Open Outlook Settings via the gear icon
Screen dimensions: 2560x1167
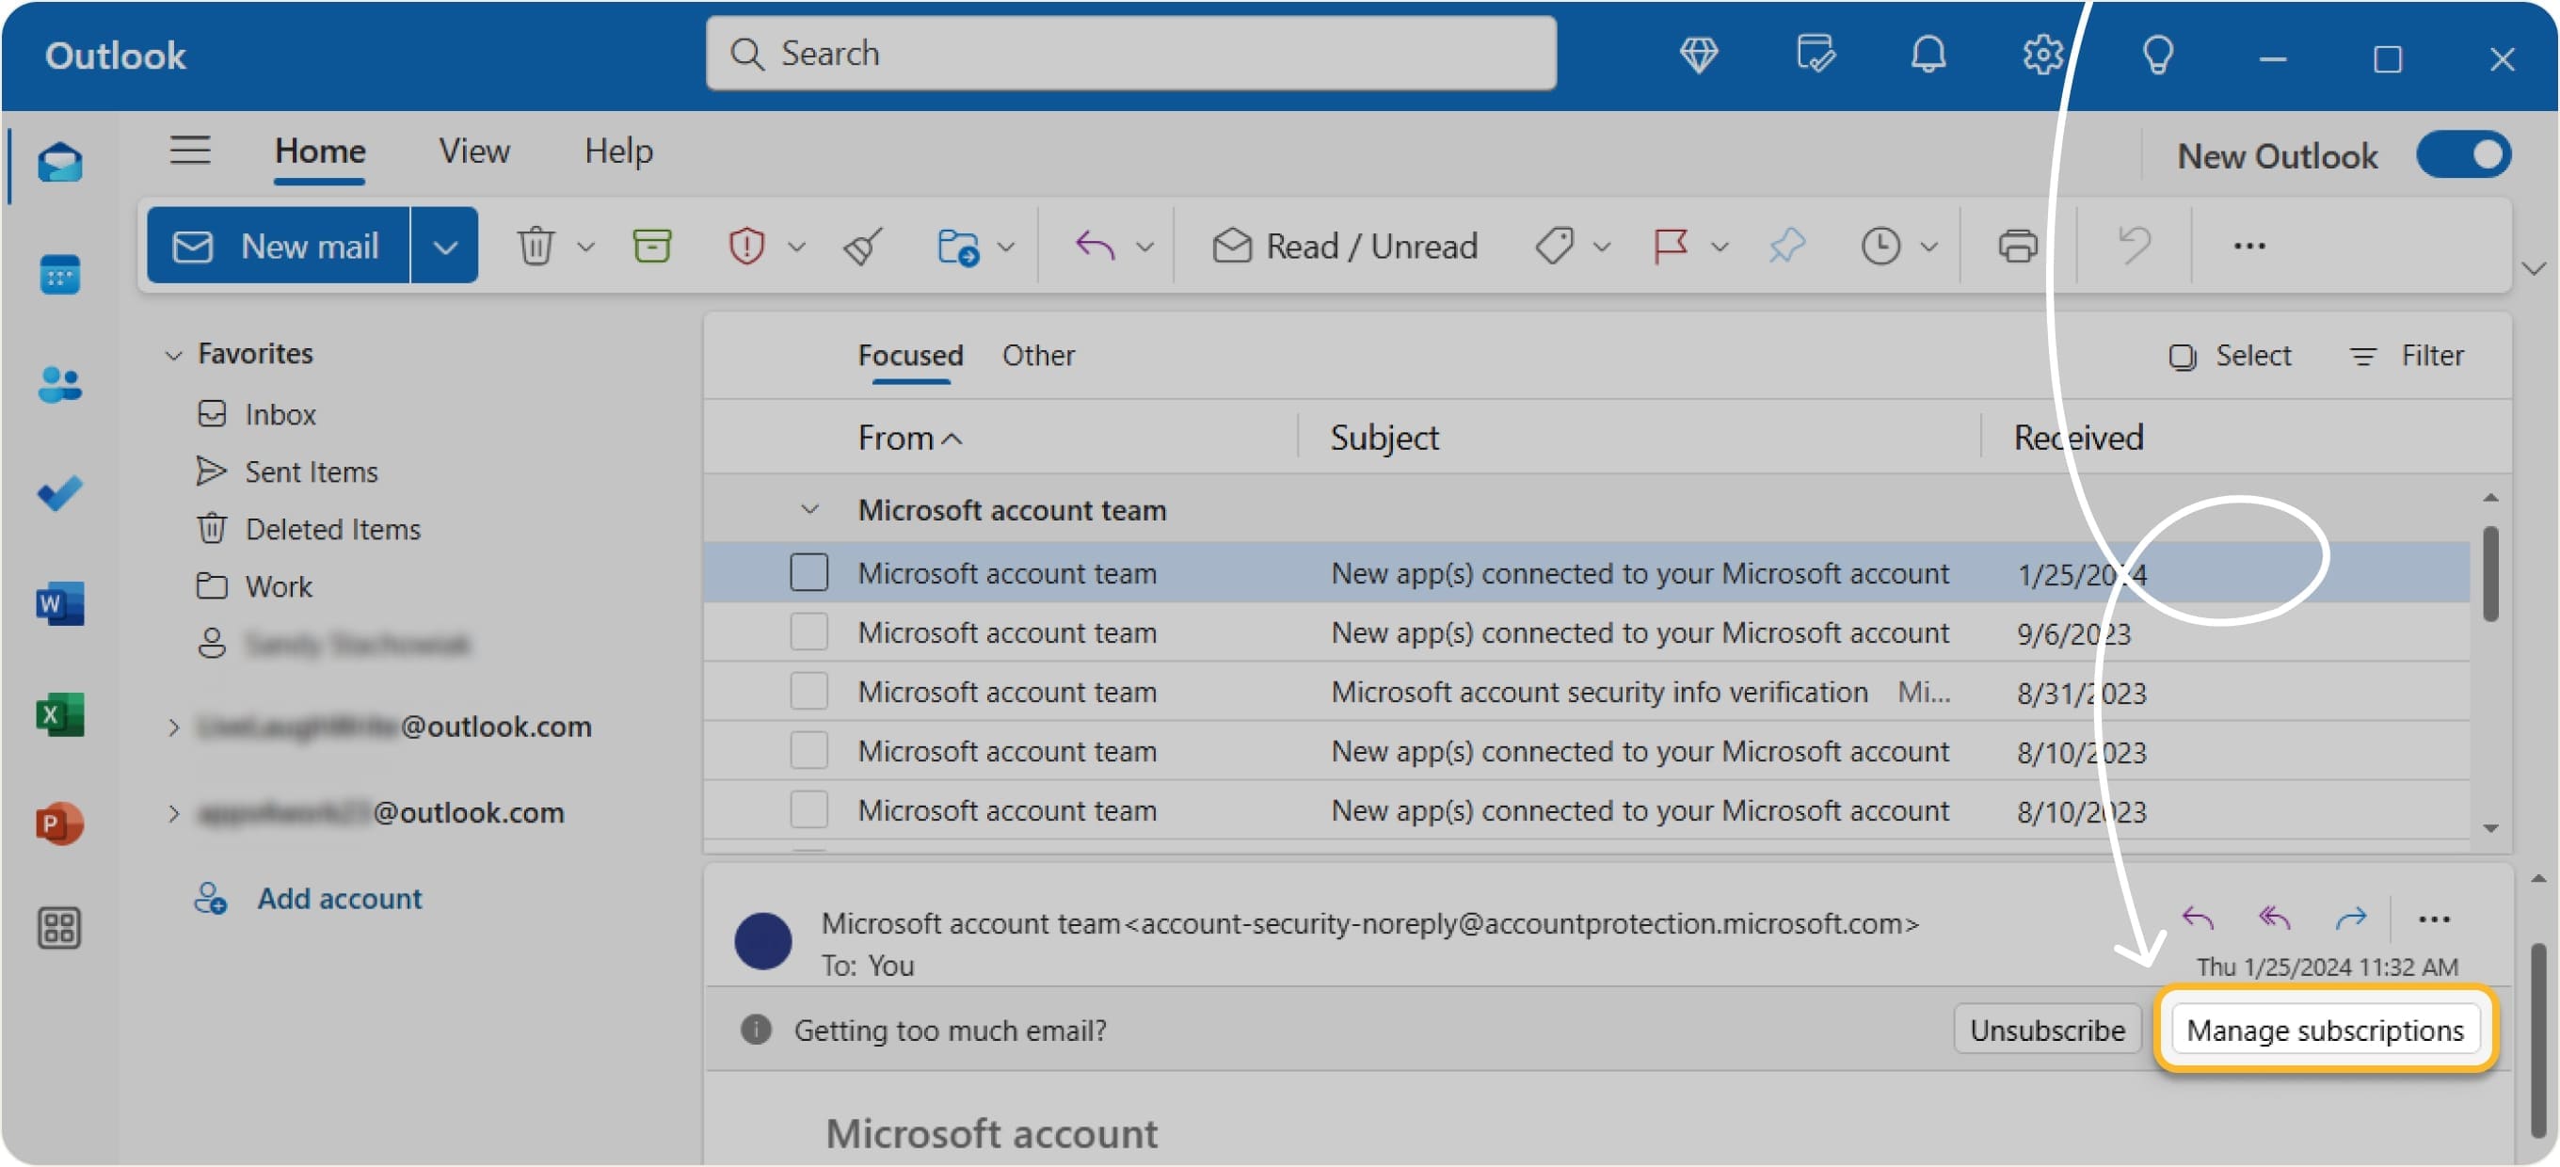[x=2042, y=55]
